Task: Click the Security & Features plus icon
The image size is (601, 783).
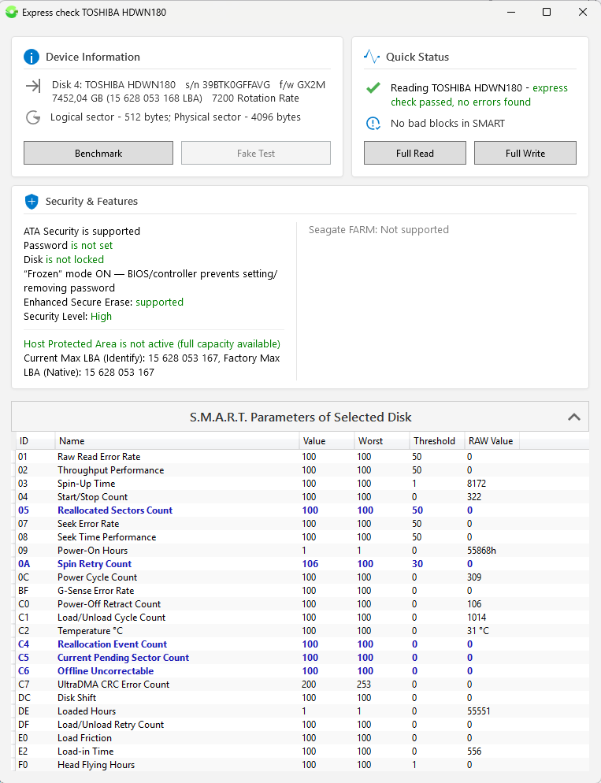Action: click(x=32, y=201)
